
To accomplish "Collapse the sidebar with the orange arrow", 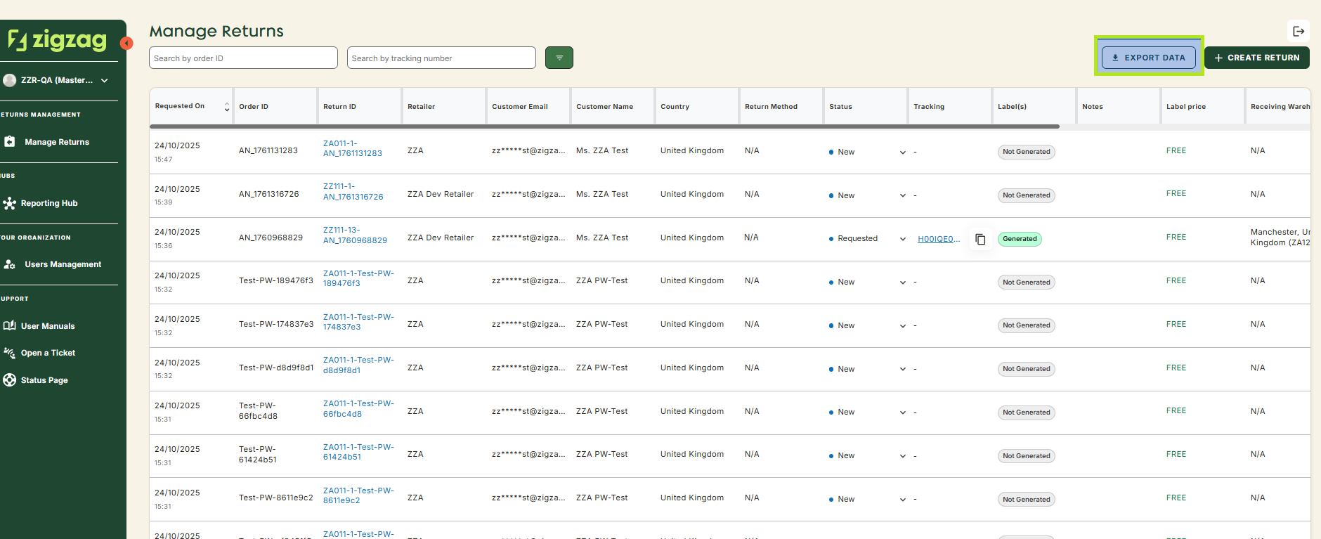I will pos(126,44).
